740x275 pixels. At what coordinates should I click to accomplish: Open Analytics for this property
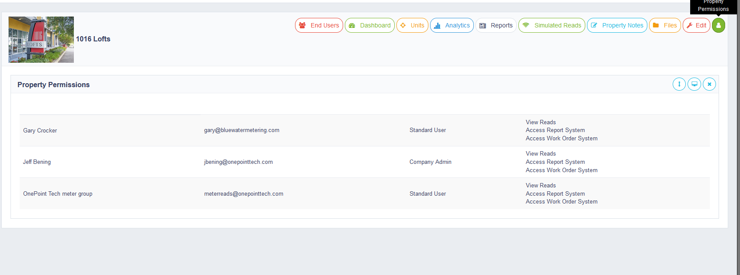(x=452, y=25)
